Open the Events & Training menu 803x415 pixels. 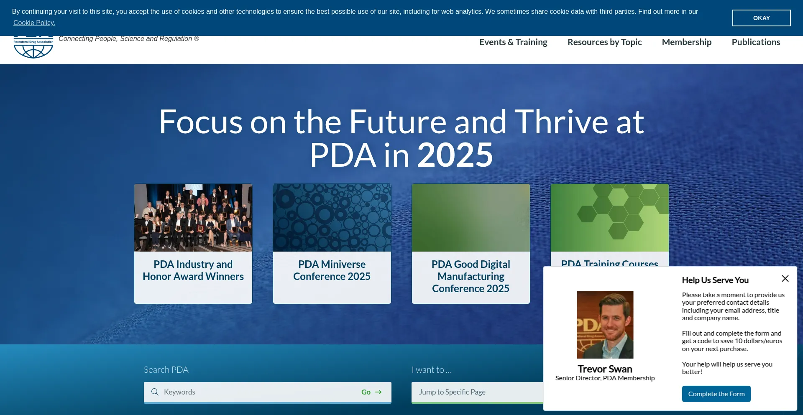[x=513, y=42]
